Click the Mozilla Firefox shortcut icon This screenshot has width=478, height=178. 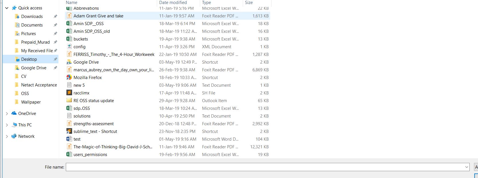coord(69,77)
